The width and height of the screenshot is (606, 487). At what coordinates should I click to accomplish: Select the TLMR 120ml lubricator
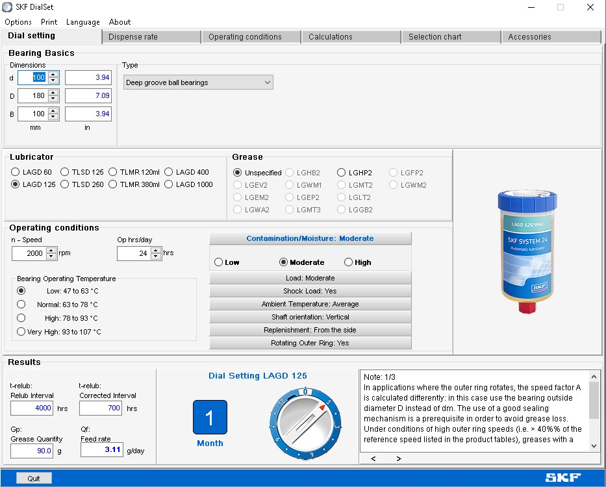(134, 172)
